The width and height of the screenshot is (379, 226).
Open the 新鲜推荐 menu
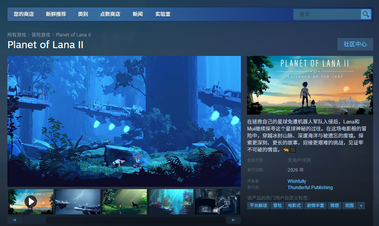point(56,14)
